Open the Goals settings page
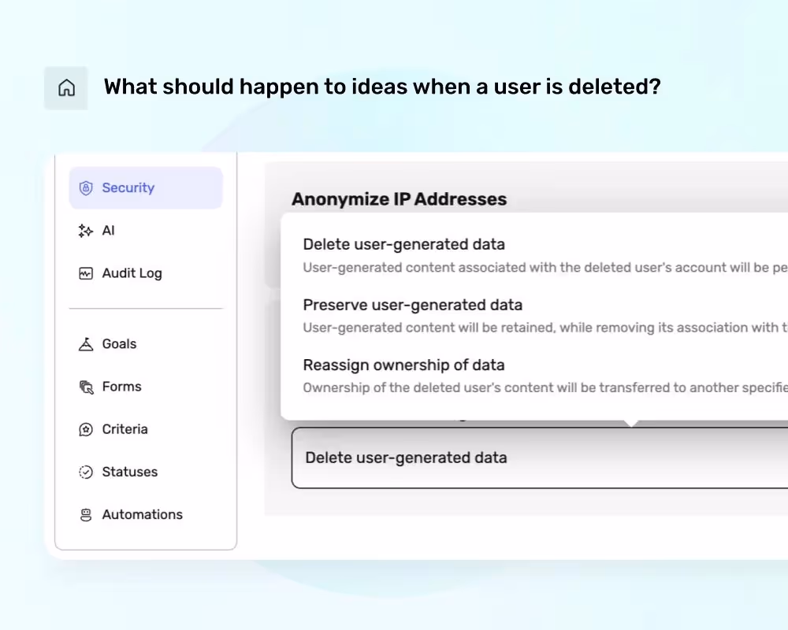Screen dimensions: 788x630 (119, 343)
